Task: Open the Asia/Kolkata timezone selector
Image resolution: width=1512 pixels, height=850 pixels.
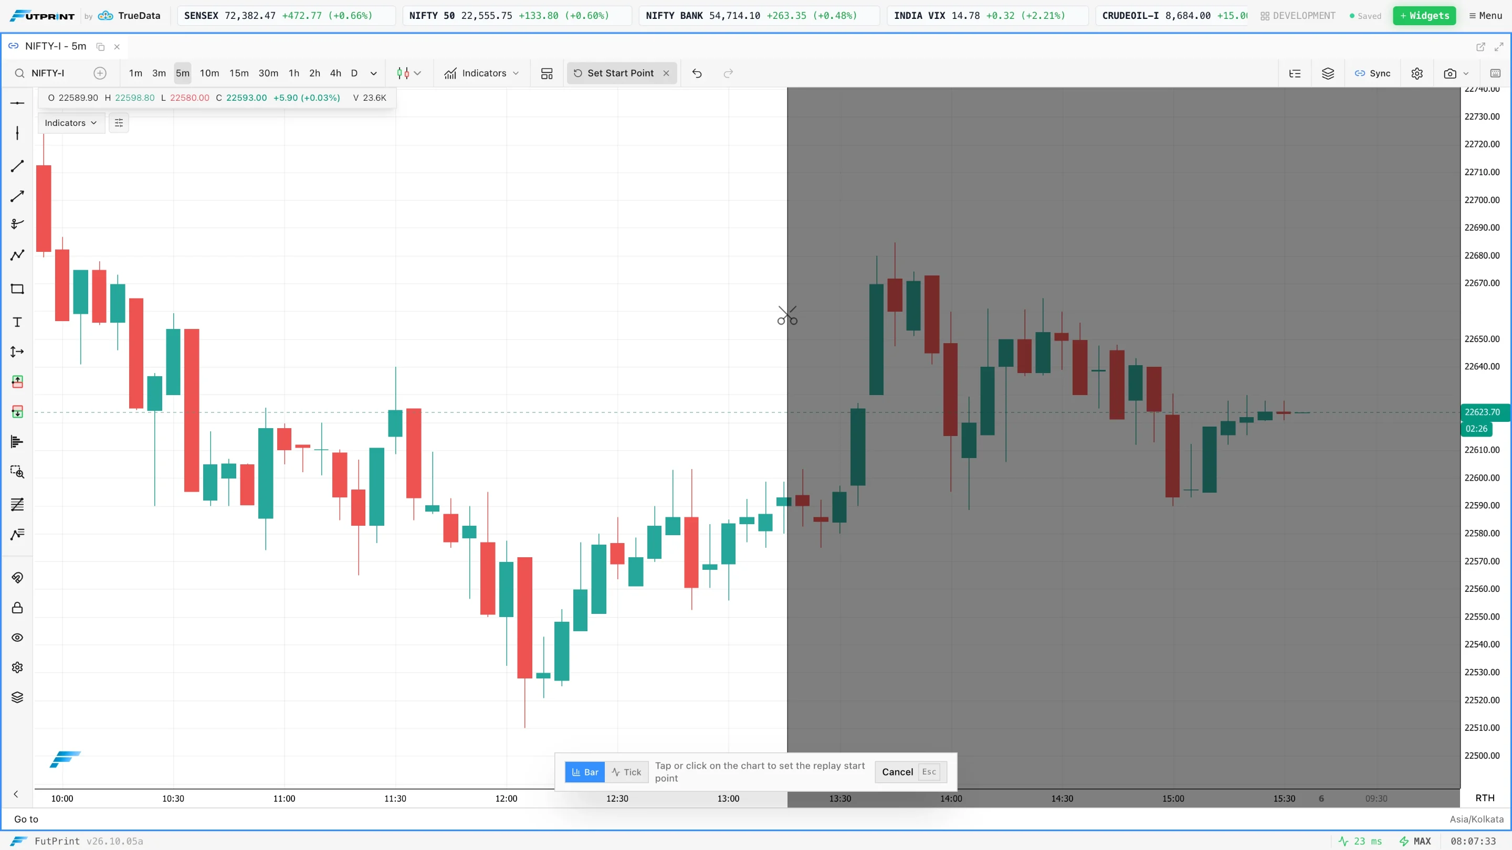Action: [1476, 819]
